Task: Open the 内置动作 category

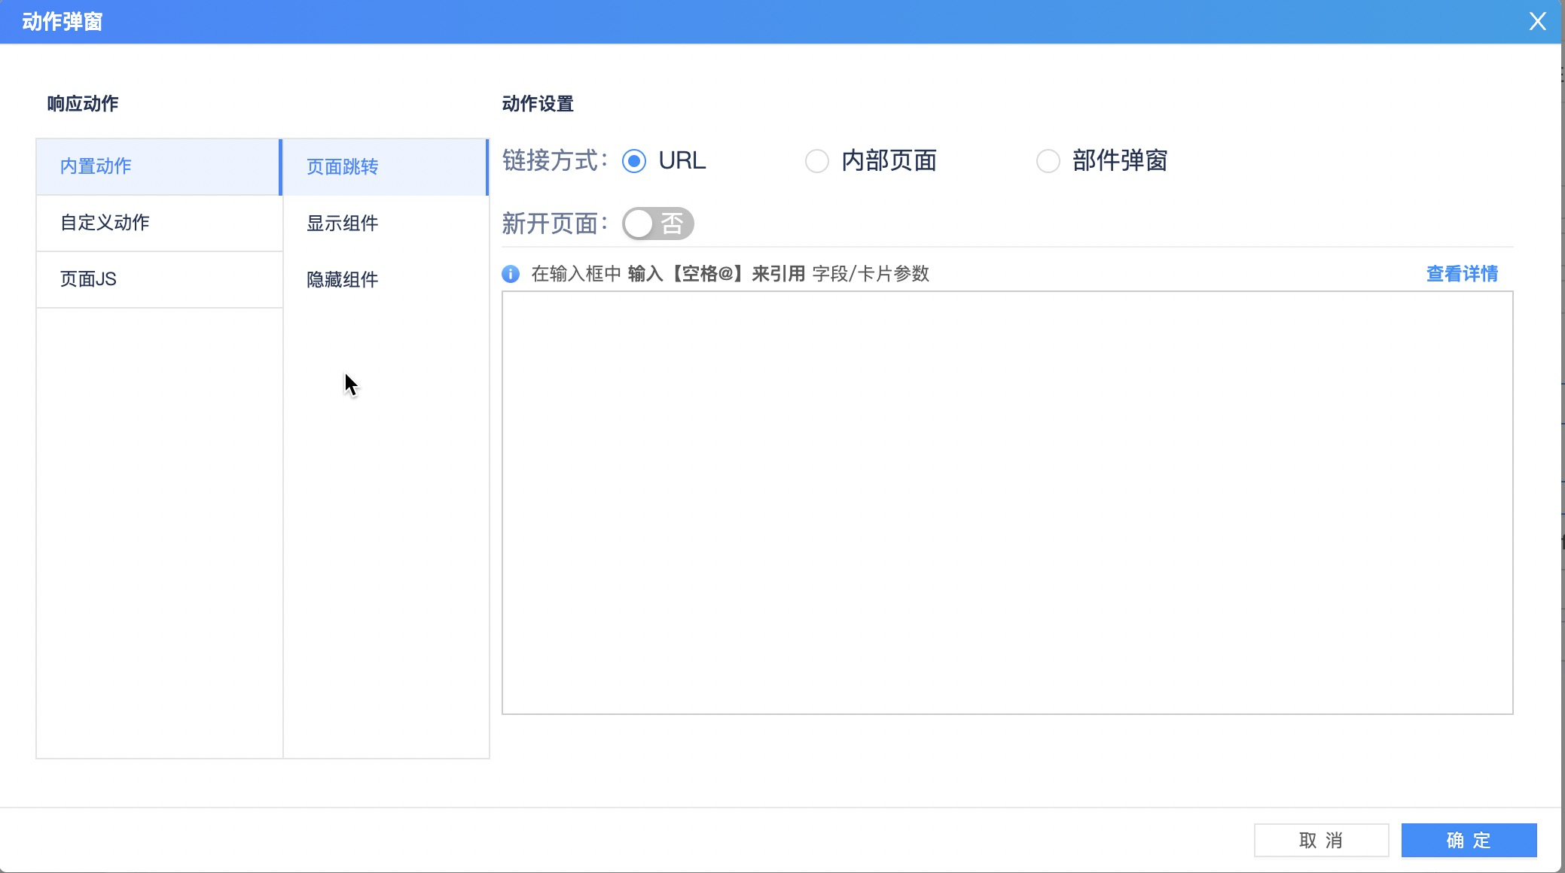Action: pos(158,166)
